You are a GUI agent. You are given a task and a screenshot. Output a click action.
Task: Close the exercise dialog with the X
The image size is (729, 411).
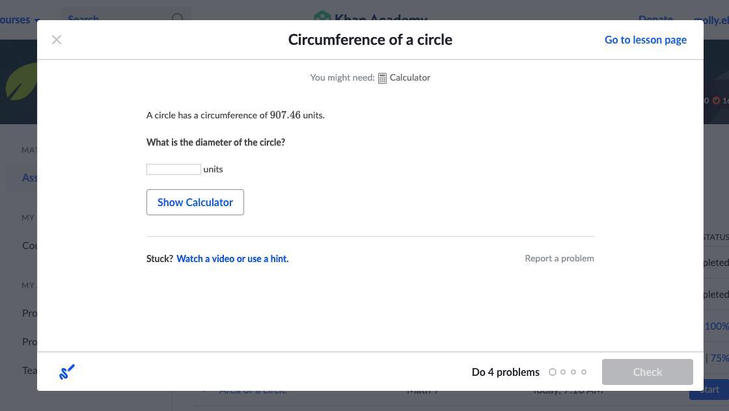(57, 40)
